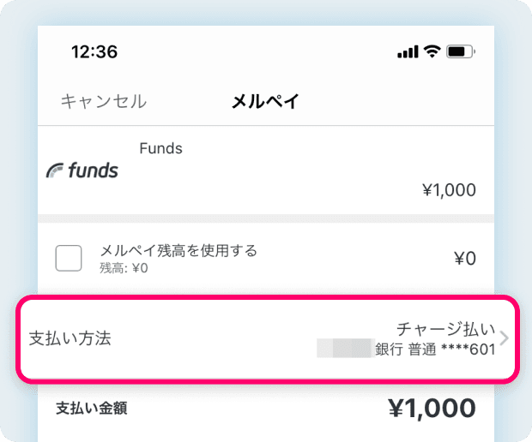
Task: Tap the cellular signal bars icon
Action: (x=408, y=52)
